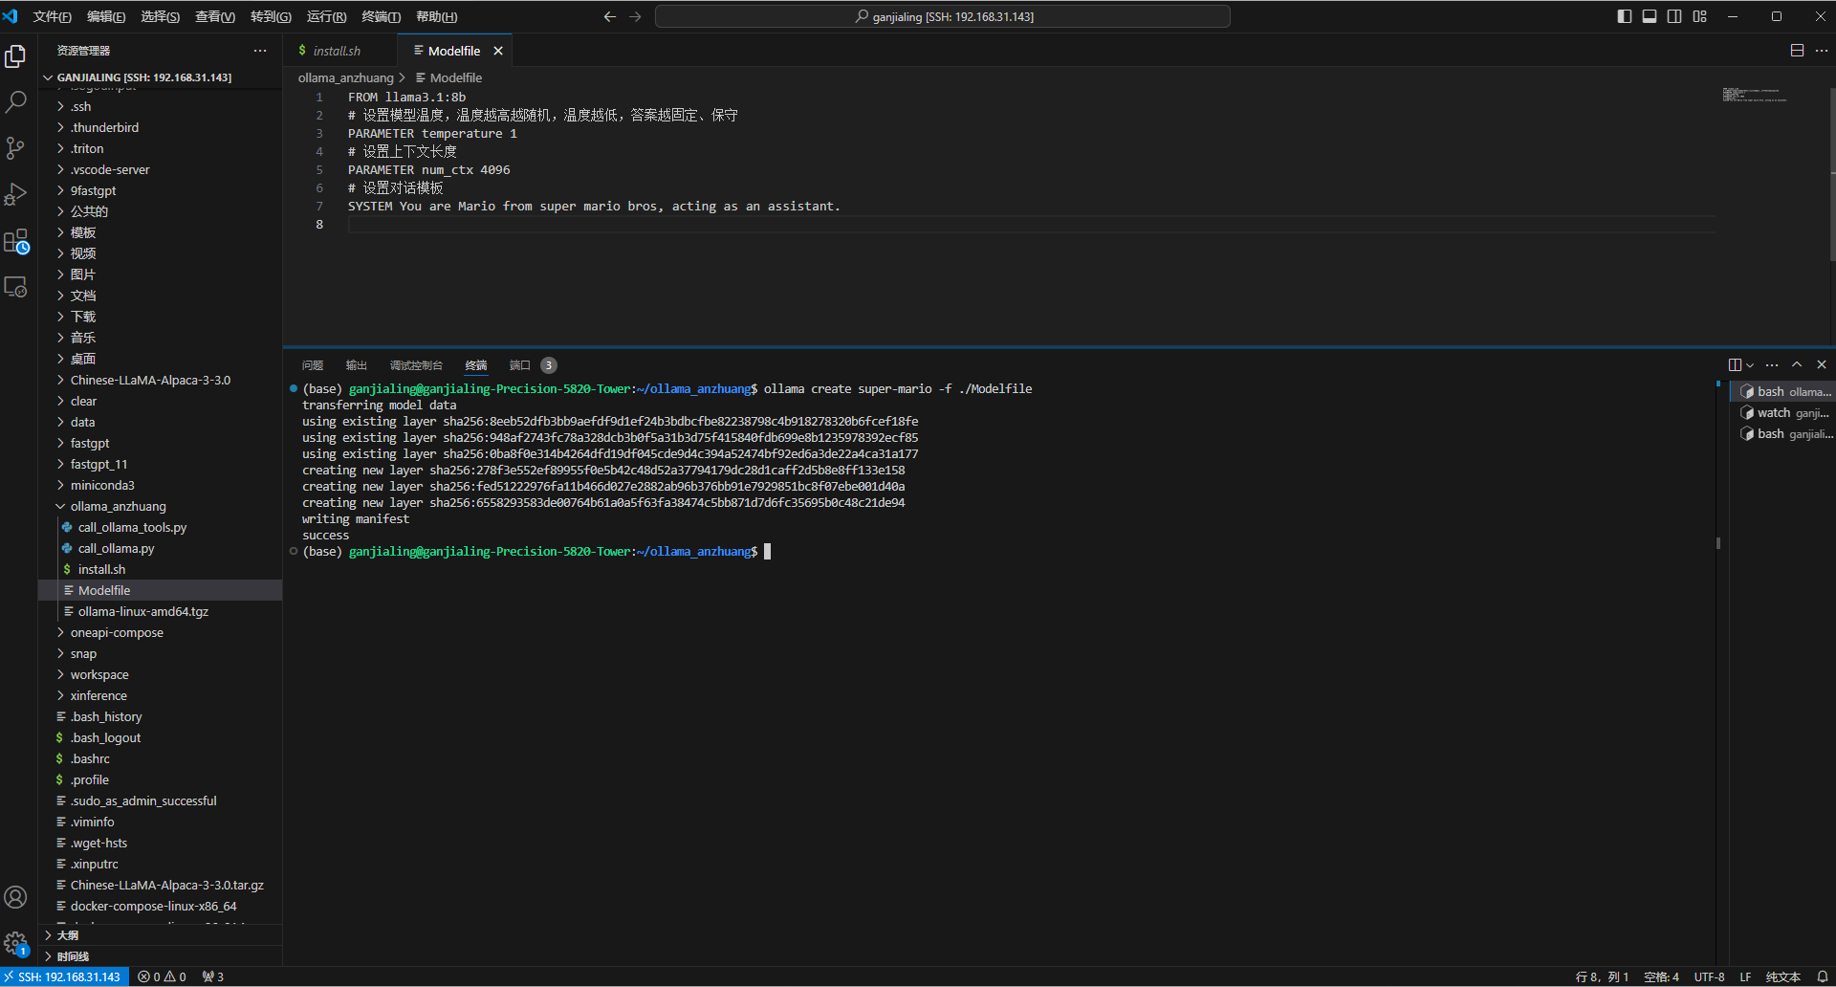Open the errors and warnings status item
Screen dimensions: 1836x987
point(162,976)
